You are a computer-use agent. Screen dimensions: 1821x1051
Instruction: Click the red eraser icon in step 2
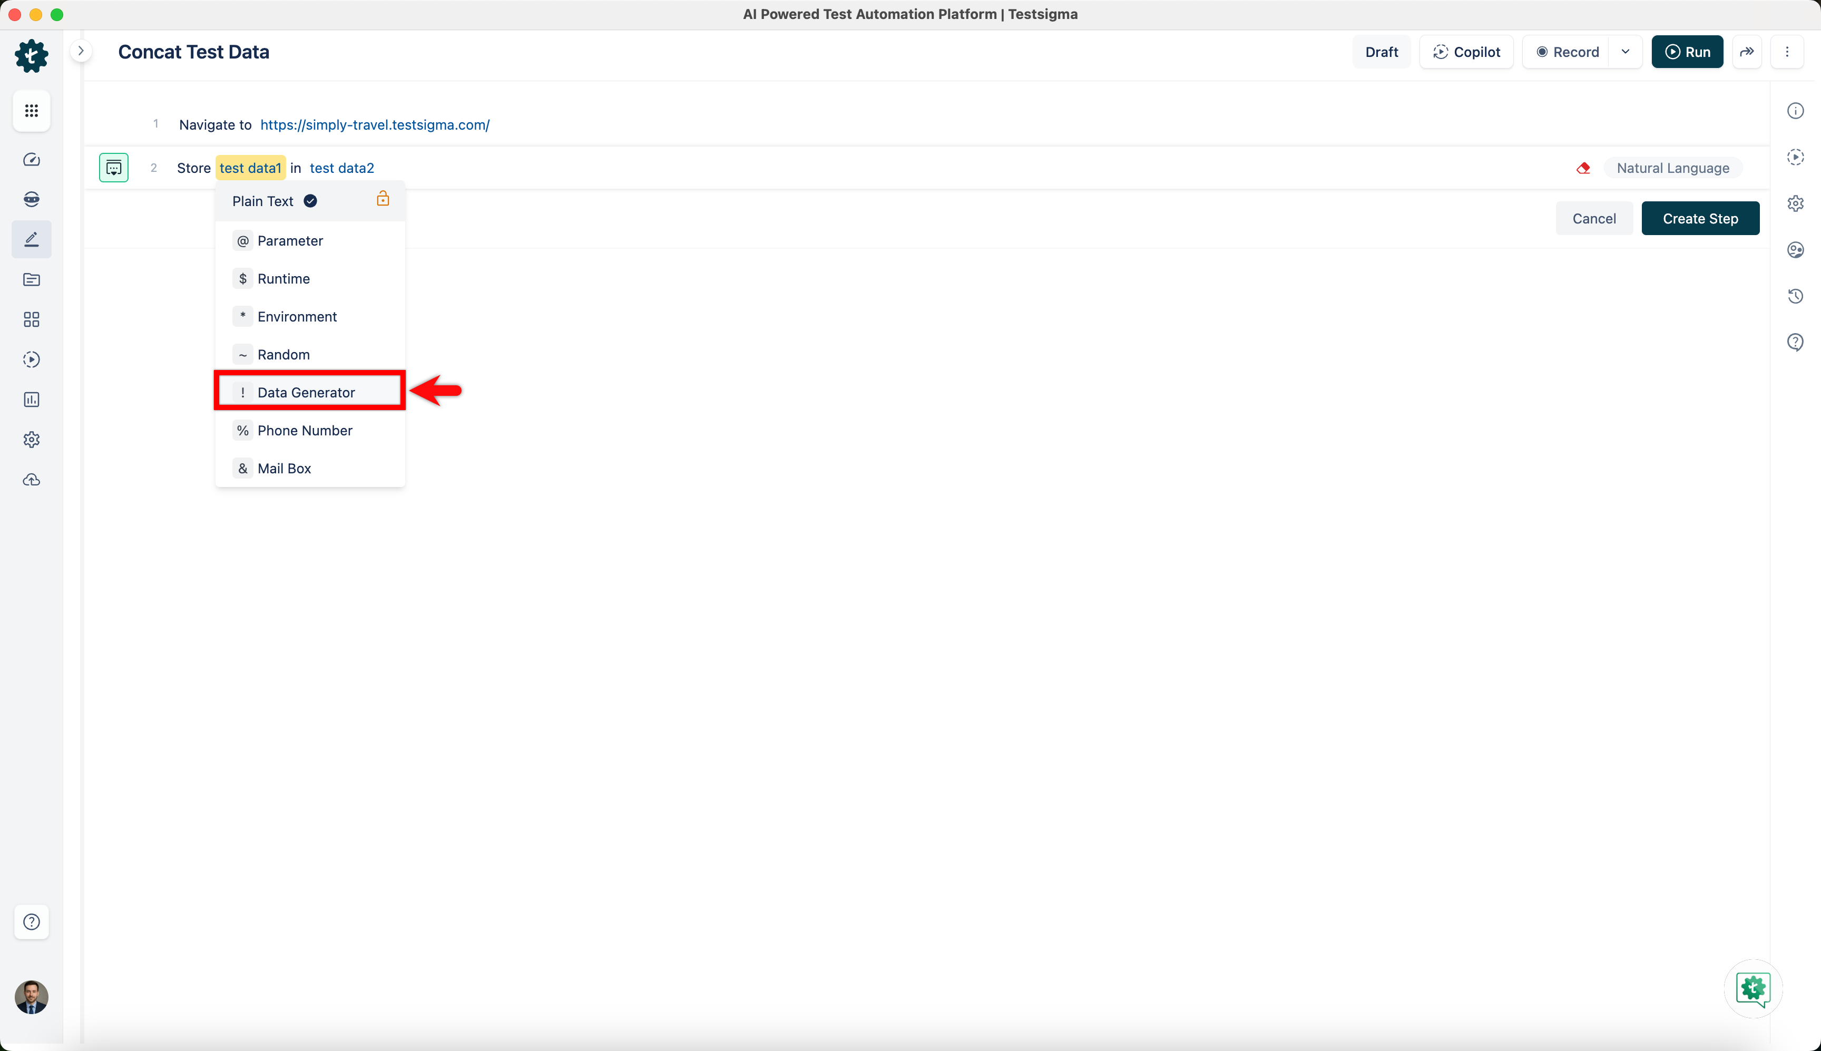pos(1583,168)
